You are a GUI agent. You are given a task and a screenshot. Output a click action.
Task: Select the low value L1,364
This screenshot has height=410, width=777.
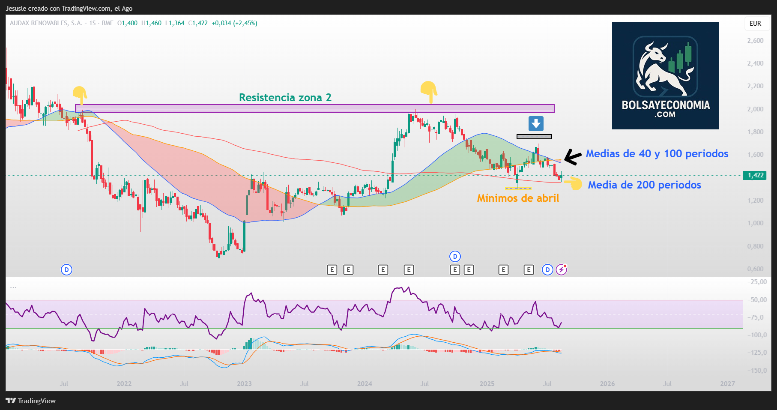(175, 23)
